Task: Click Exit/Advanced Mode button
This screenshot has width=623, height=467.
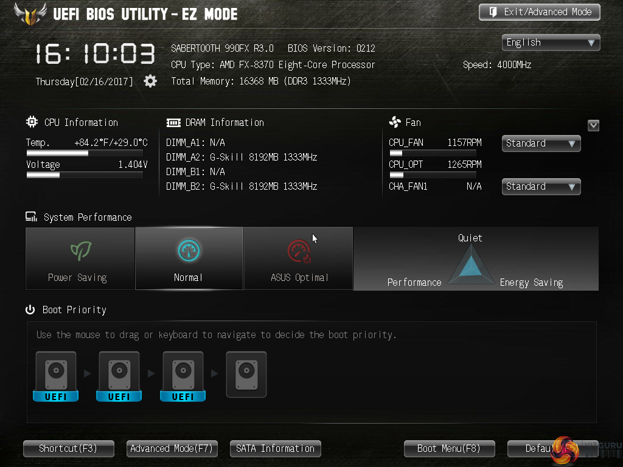Action: pos(539,12)
